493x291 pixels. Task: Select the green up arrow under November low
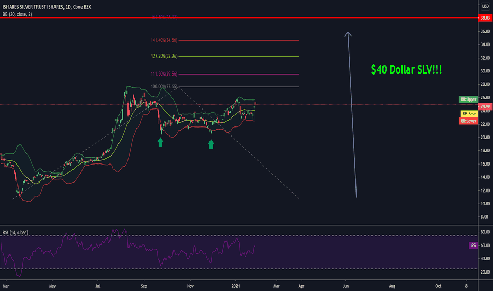[211, 144]
